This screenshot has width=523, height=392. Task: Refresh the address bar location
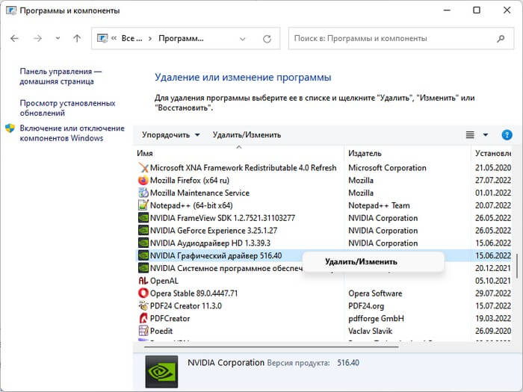(267, 38)
